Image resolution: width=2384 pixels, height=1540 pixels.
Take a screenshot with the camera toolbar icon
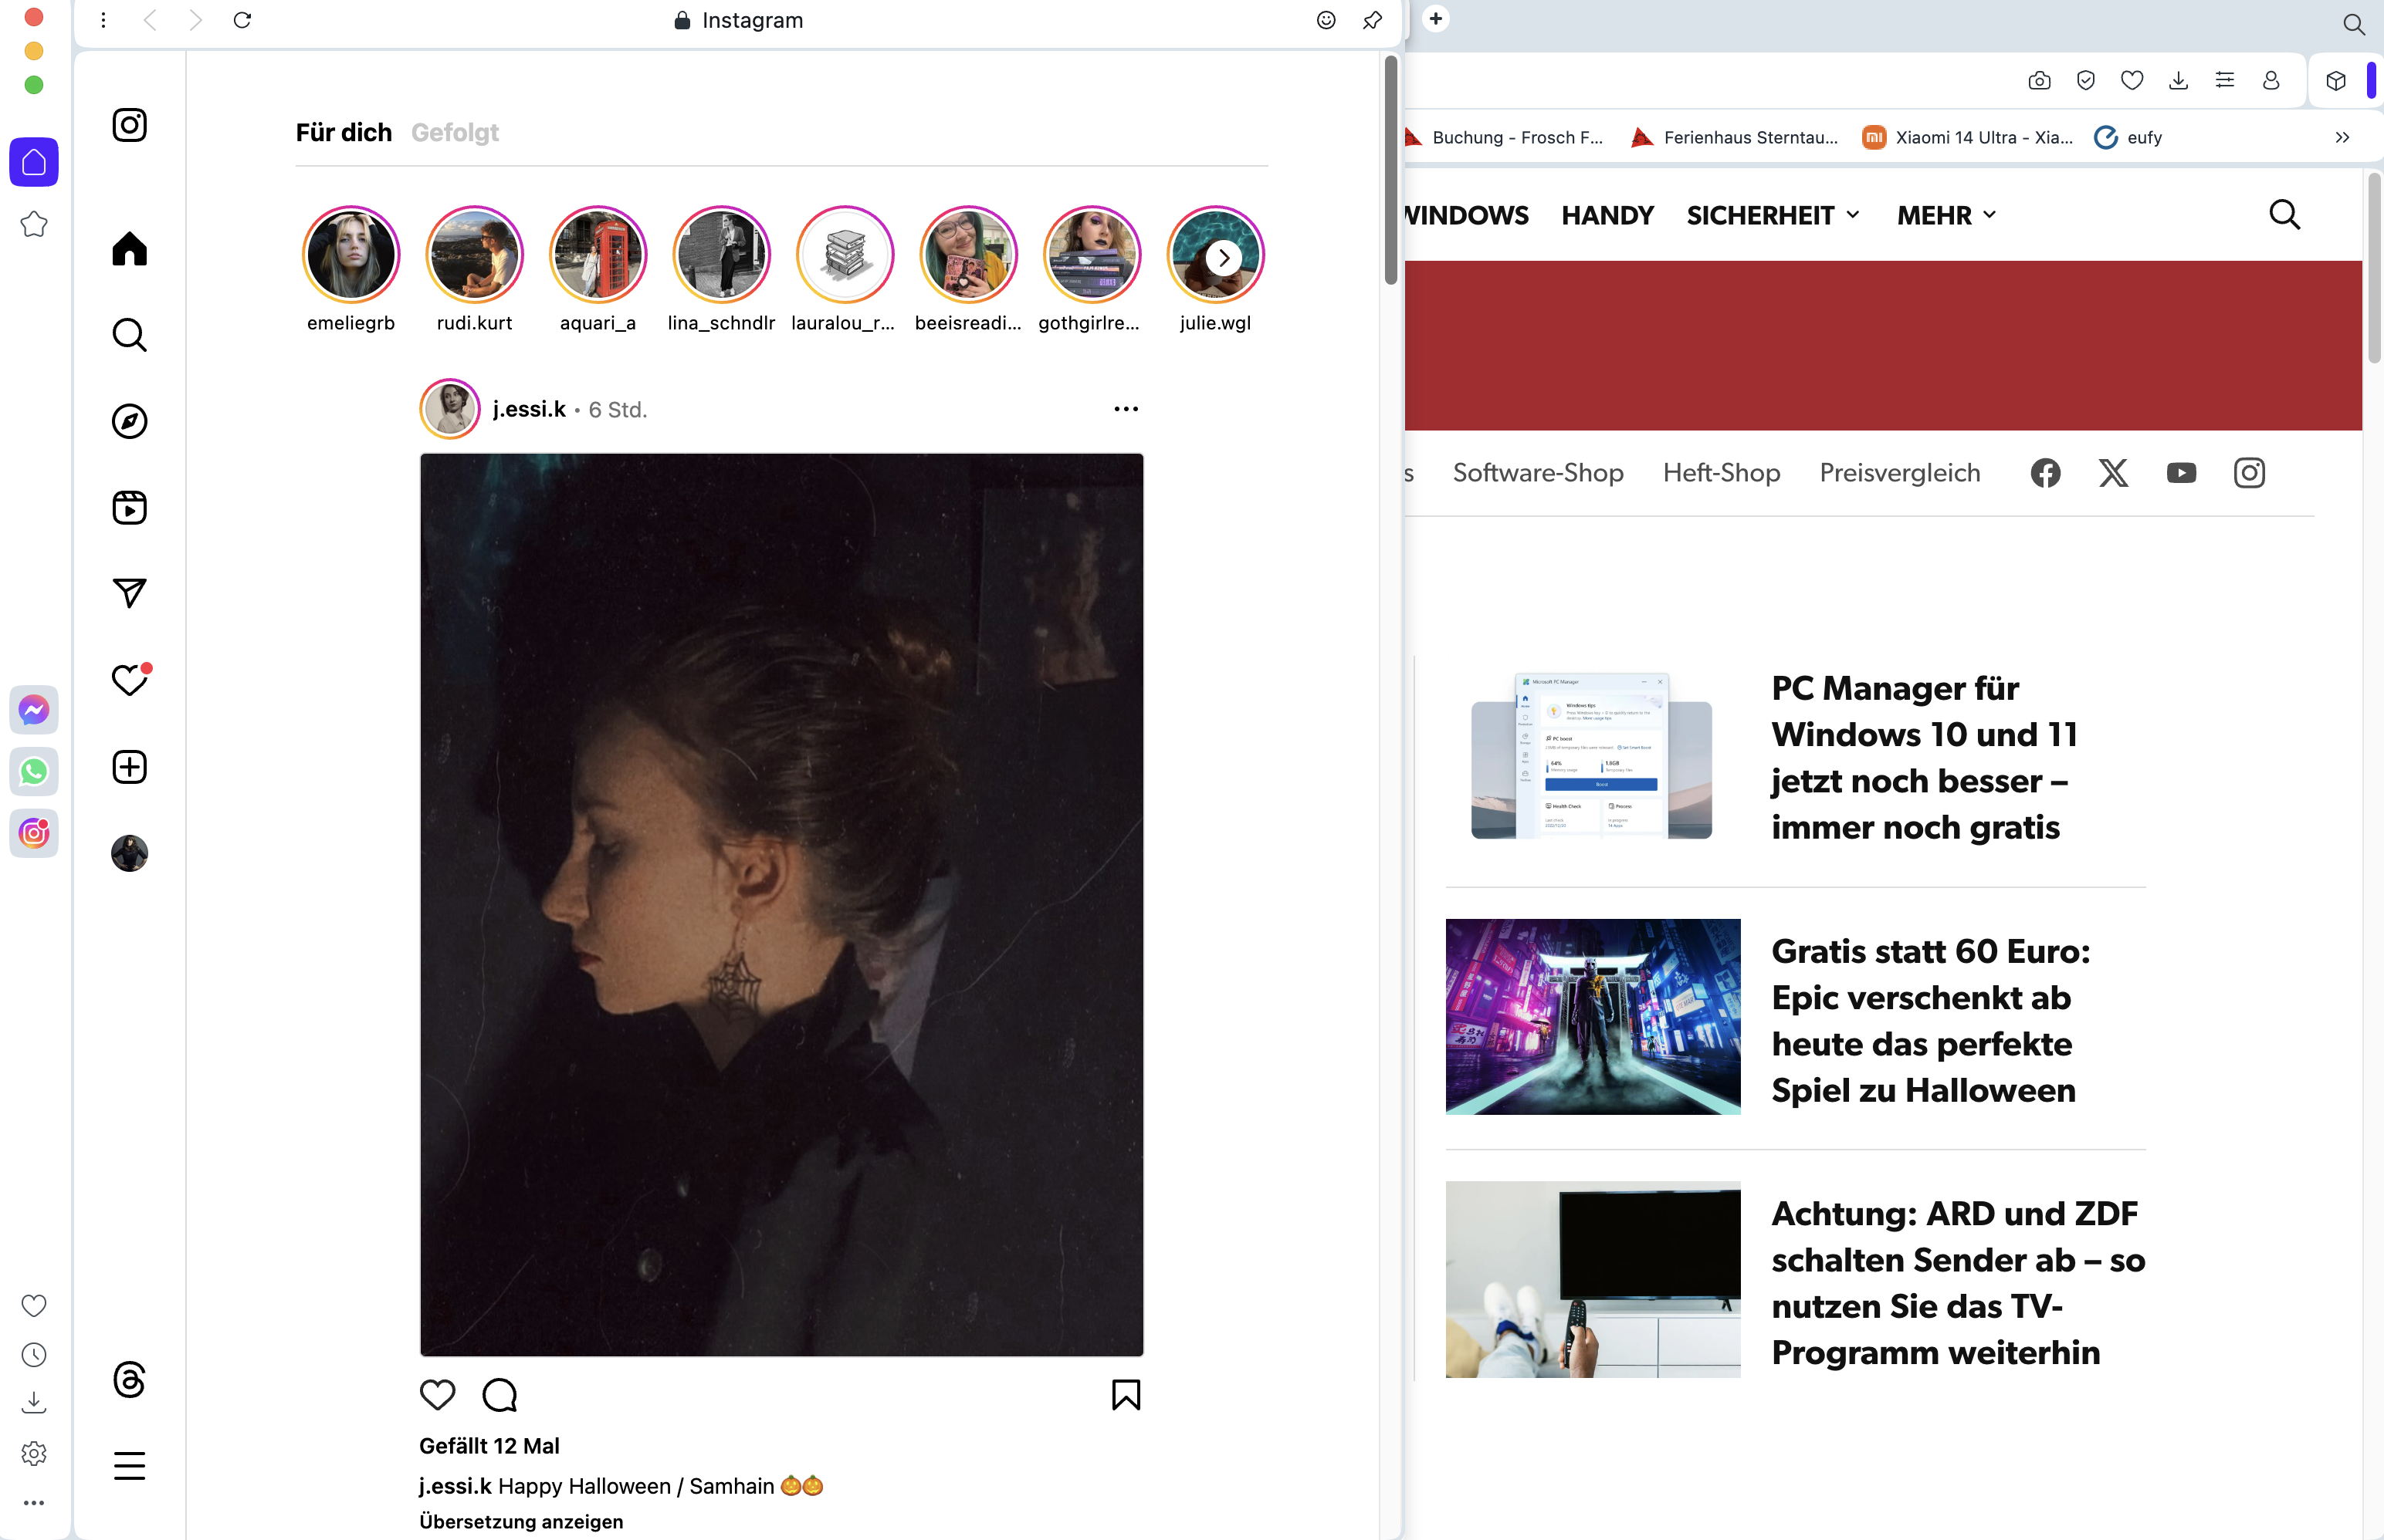click(x=2039, y=80)
